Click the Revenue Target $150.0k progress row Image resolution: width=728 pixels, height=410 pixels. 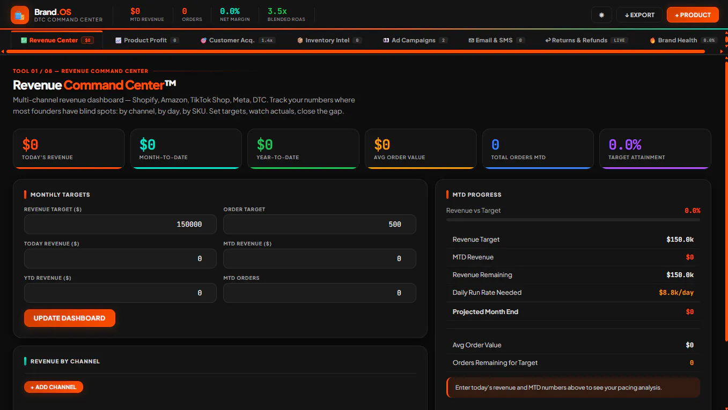573,240
